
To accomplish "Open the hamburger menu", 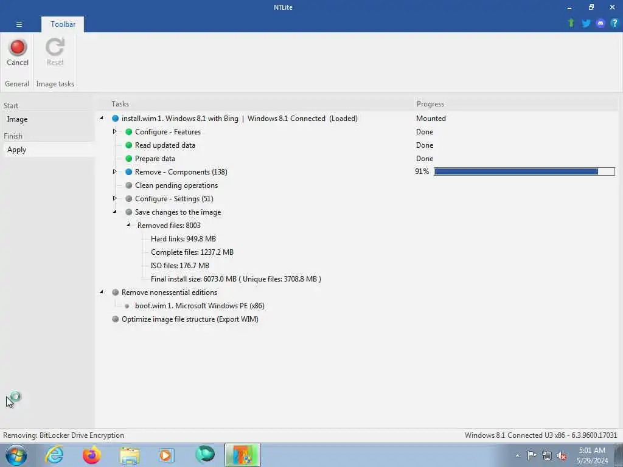I will [19, 24].
